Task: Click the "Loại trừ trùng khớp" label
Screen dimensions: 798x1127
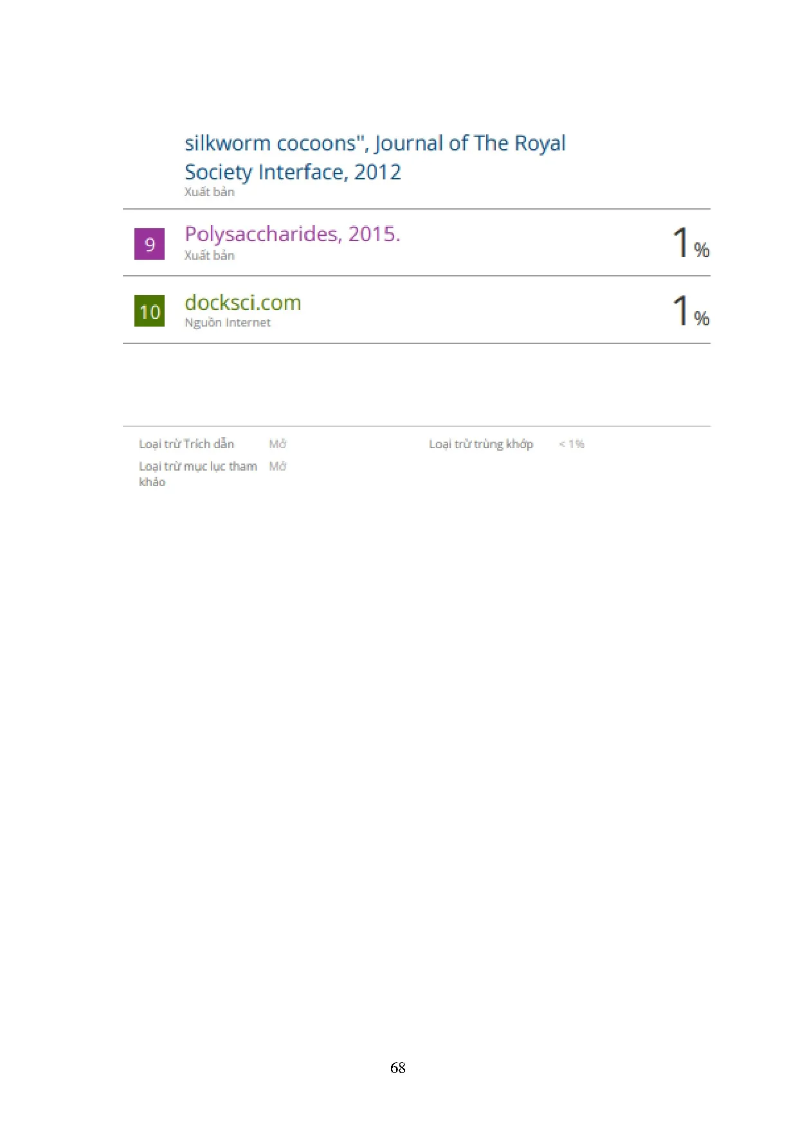Action: 481,444
